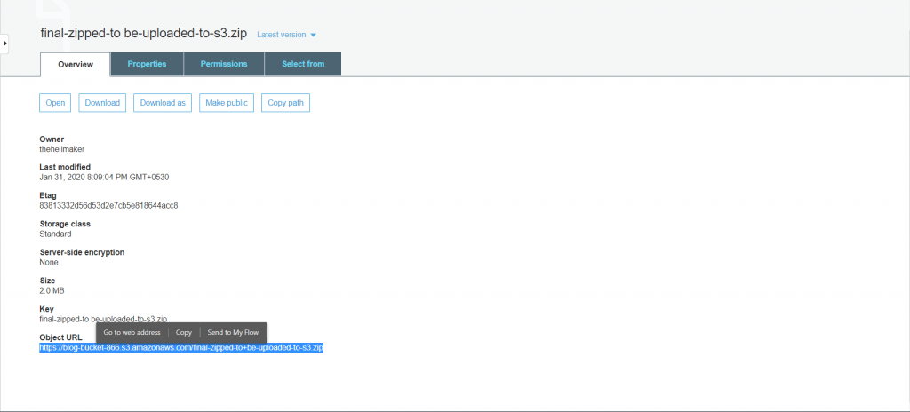
Task: Click the file name heading at top
Action: coord(144,34)
